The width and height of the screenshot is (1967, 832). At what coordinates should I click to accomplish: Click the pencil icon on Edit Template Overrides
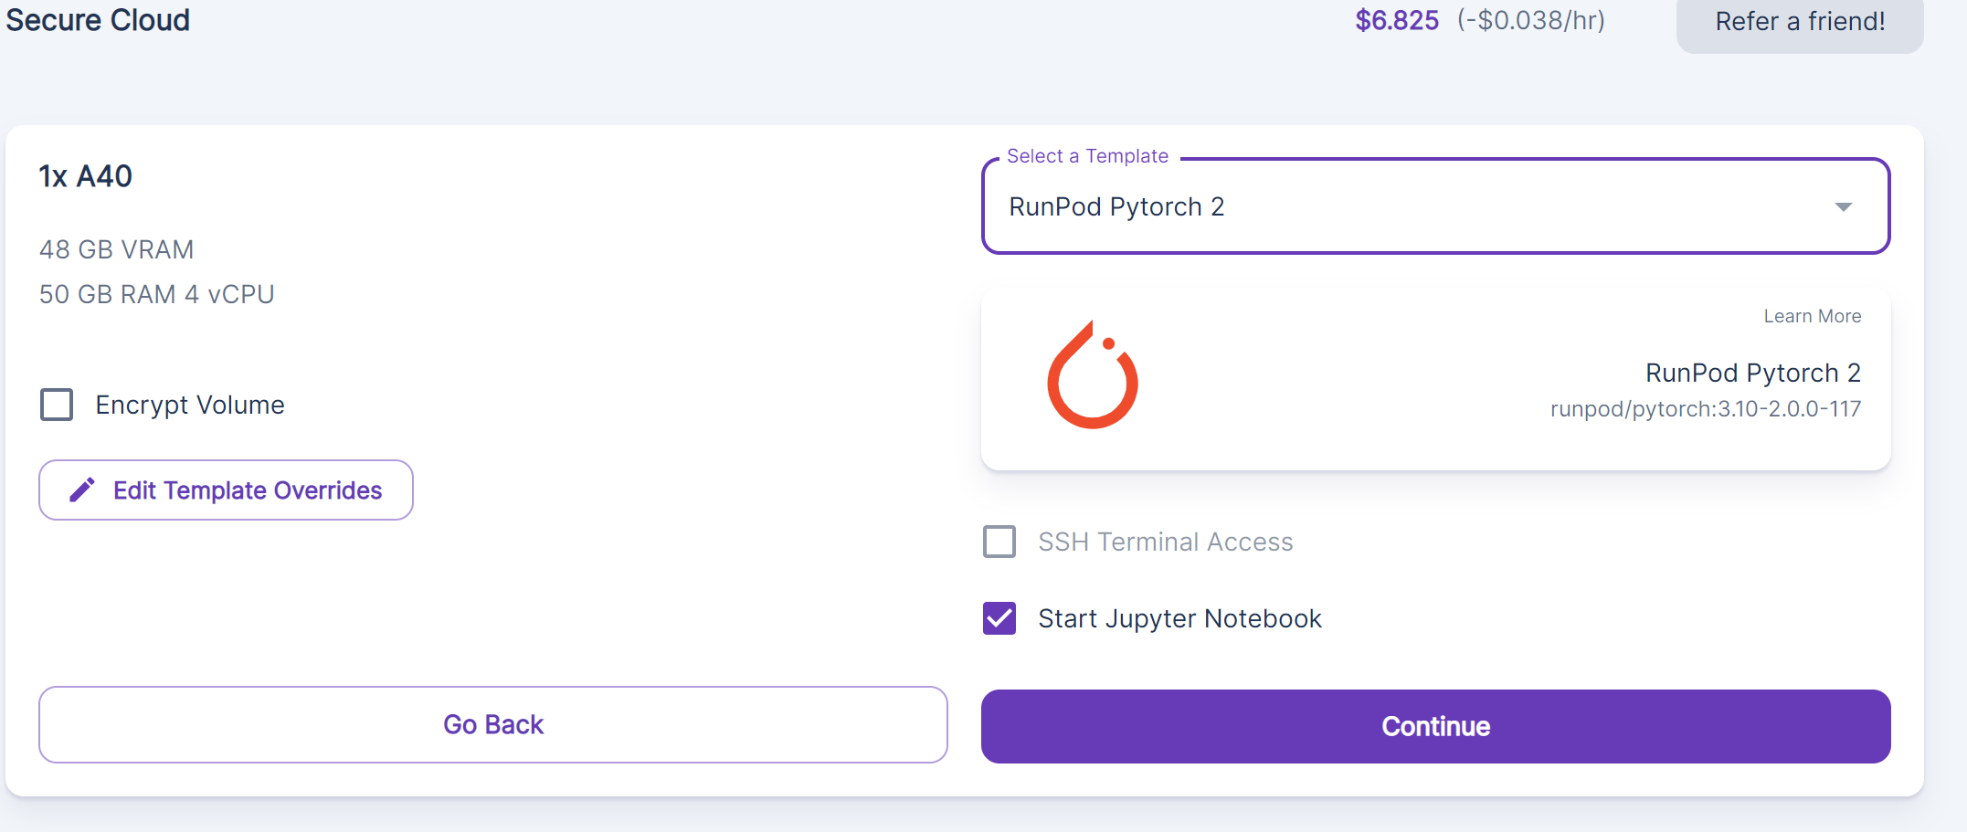(x=82, y=490)
